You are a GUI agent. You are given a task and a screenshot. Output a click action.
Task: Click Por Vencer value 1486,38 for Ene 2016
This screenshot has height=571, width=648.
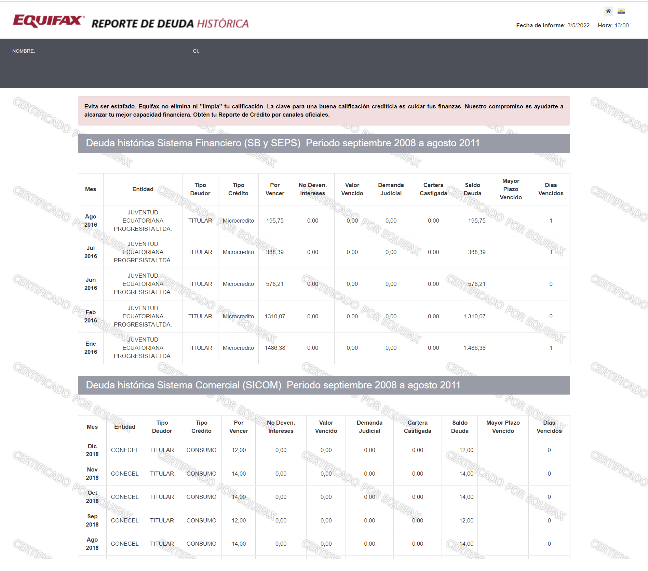(275, 348)
